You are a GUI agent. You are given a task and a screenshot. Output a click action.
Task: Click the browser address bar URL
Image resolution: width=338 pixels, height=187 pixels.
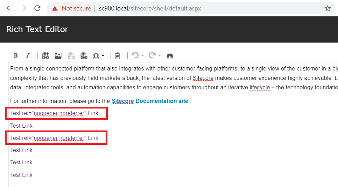150,8
